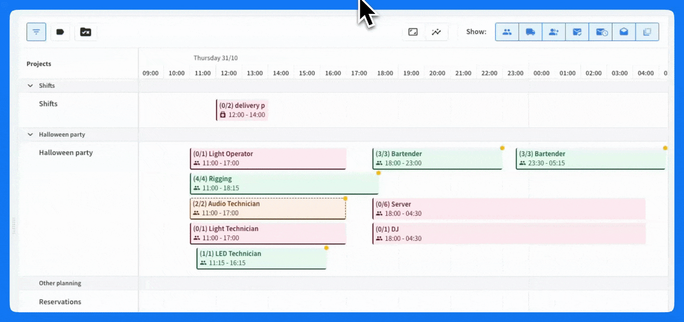Viewport: 684px width, 322px height.
Task: Click the tag label icon
Action: 60,32
